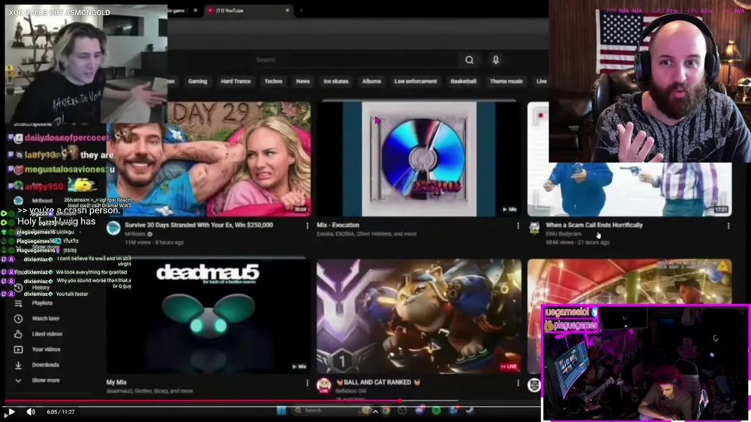
Task: Click the My Mix title
Action: pos(116,382)
